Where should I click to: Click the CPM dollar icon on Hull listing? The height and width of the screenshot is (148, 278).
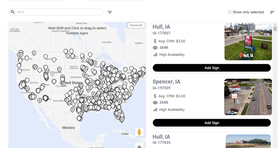155,41
